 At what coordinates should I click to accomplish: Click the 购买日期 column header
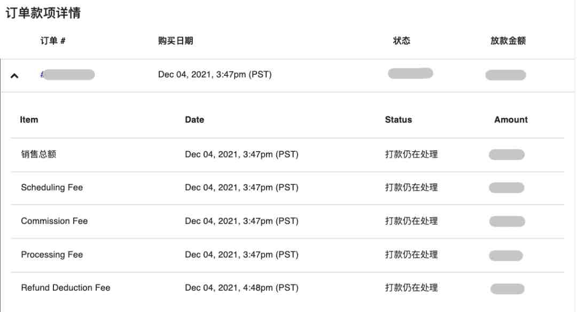coord(176,41)
